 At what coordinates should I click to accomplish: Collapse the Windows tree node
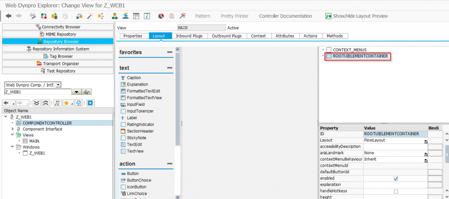pyautogui.click(x=12, y=147)
